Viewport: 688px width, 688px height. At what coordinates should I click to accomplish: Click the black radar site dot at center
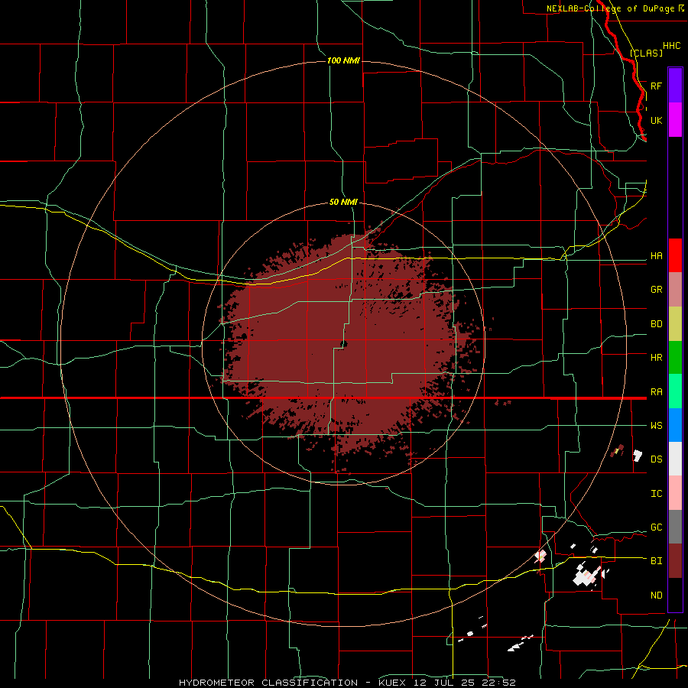click(344, 344)
